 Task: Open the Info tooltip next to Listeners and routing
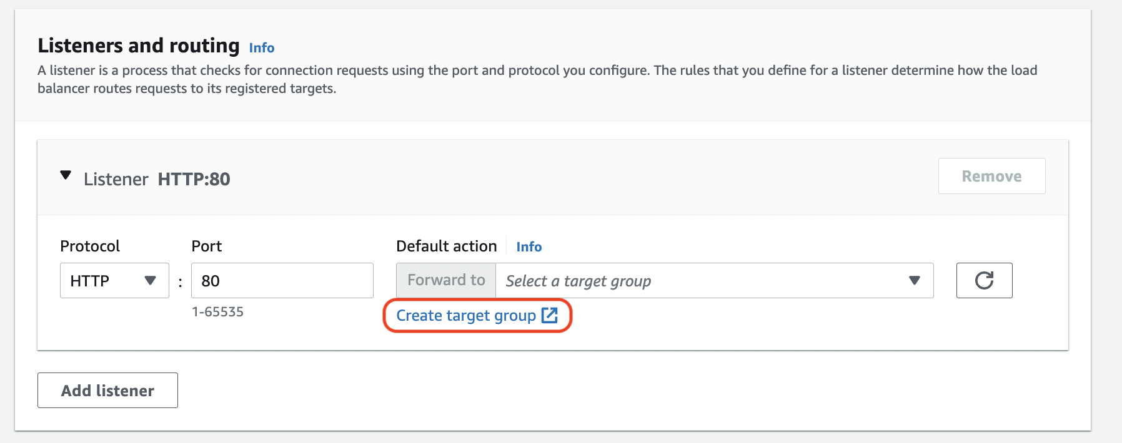pos(261,48)
